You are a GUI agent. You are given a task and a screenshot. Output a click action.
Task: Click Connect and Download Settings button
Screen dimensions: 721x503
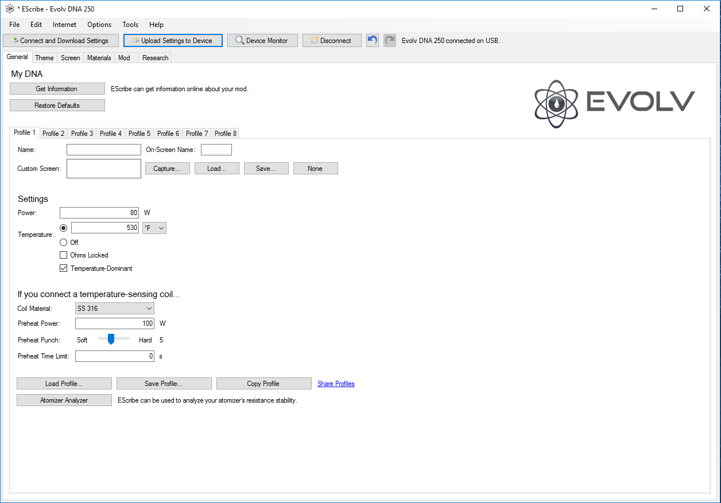[x=60, y=41]
